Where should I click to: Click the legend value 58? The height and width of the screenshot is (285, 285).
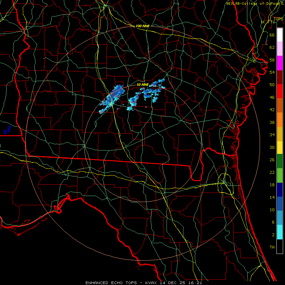272,60
